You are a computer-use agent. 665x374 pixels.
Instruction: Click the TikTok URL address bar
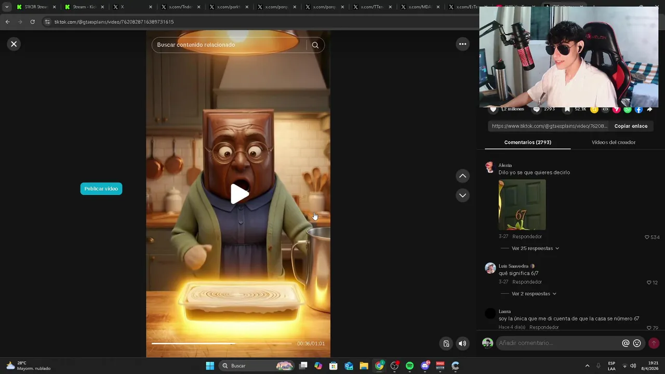[x=260, y=22]
